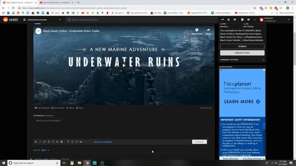
Task: Toggle italic in comment editor
Action: pos(40,142)
